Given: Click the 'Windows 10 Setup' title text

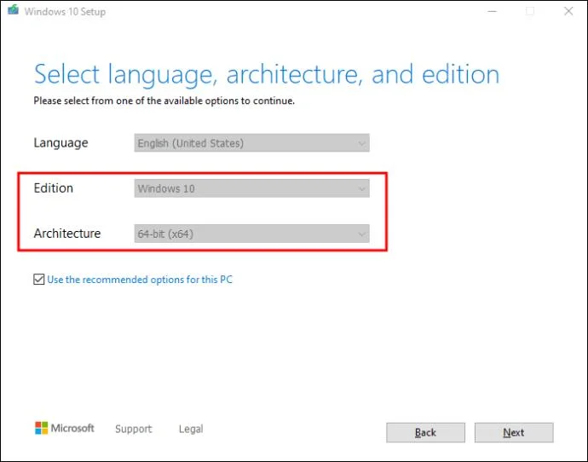Looking at the screenshot, I should tap(65, 12).
